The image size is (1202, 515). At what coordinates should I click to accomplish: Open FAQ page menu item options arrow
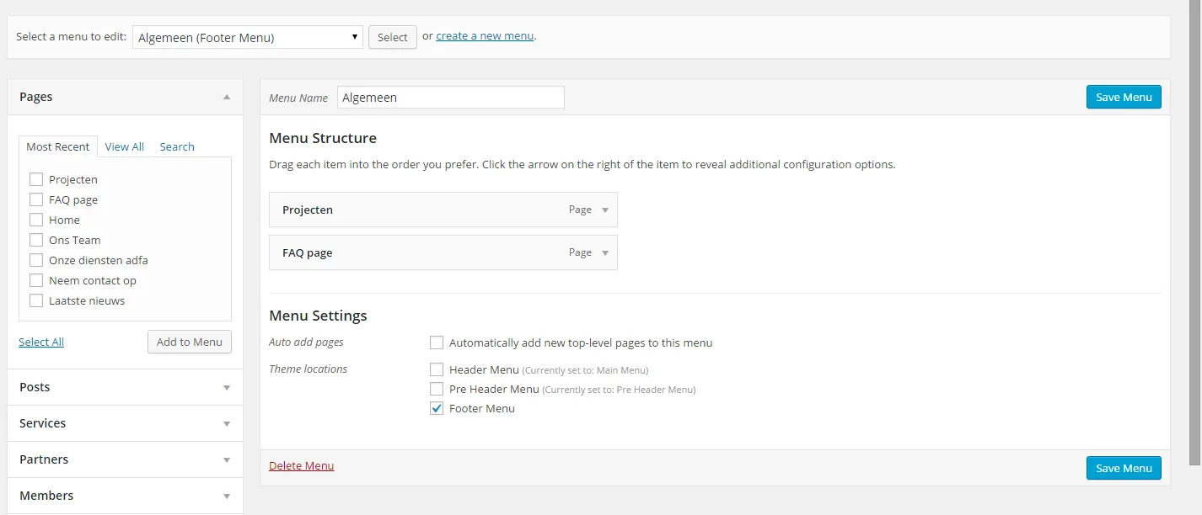point(604,253)
